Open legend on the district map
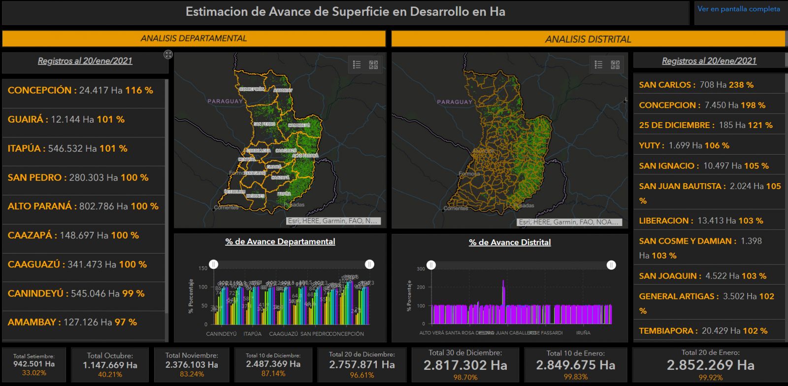 pyautogui.click(x=598, y=64)
